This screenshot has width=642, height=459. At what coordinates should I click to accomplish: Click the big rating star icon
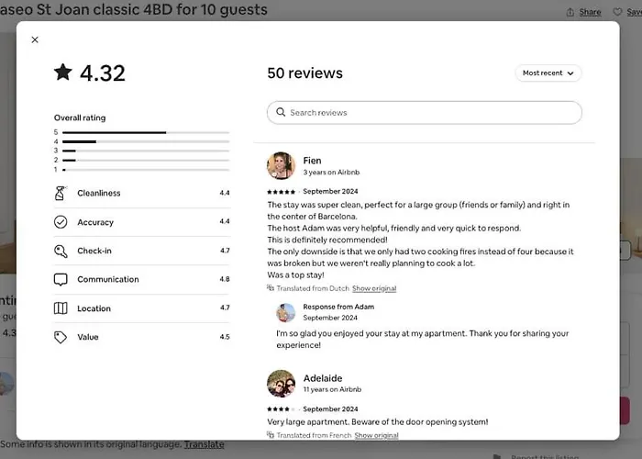click(63, 73)
